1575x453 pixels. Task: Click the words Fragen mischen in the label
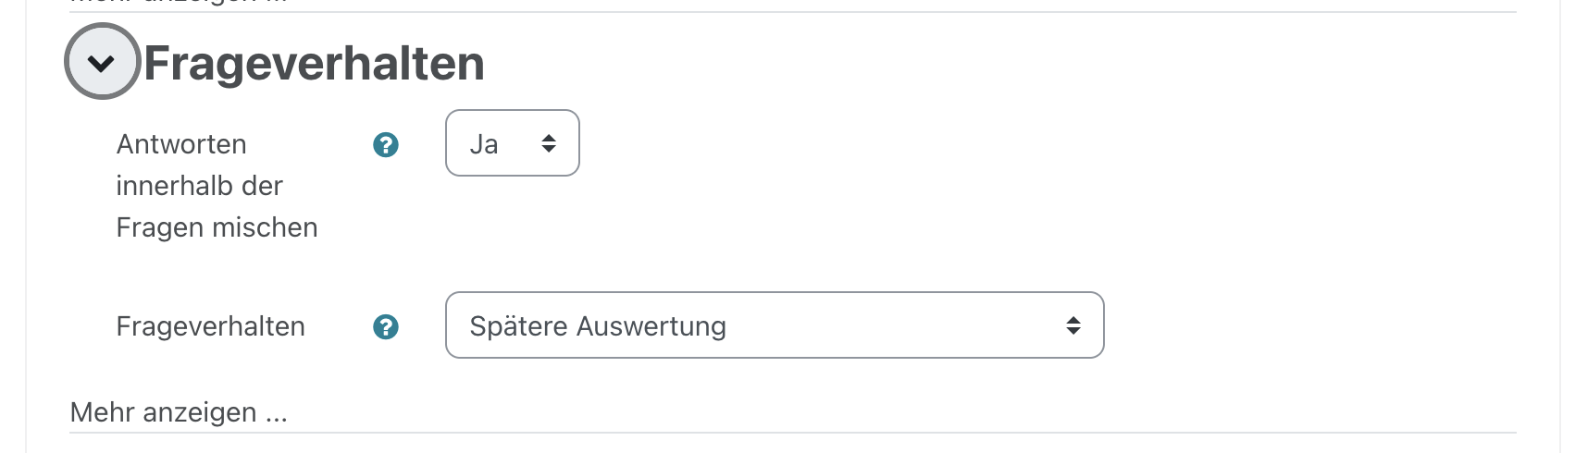pos(217,227)
